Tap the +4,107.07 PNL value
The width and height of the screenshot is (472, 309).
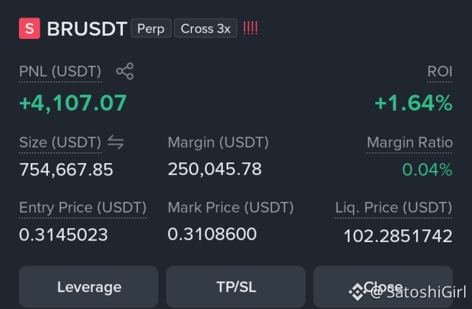tap(73, 103)
